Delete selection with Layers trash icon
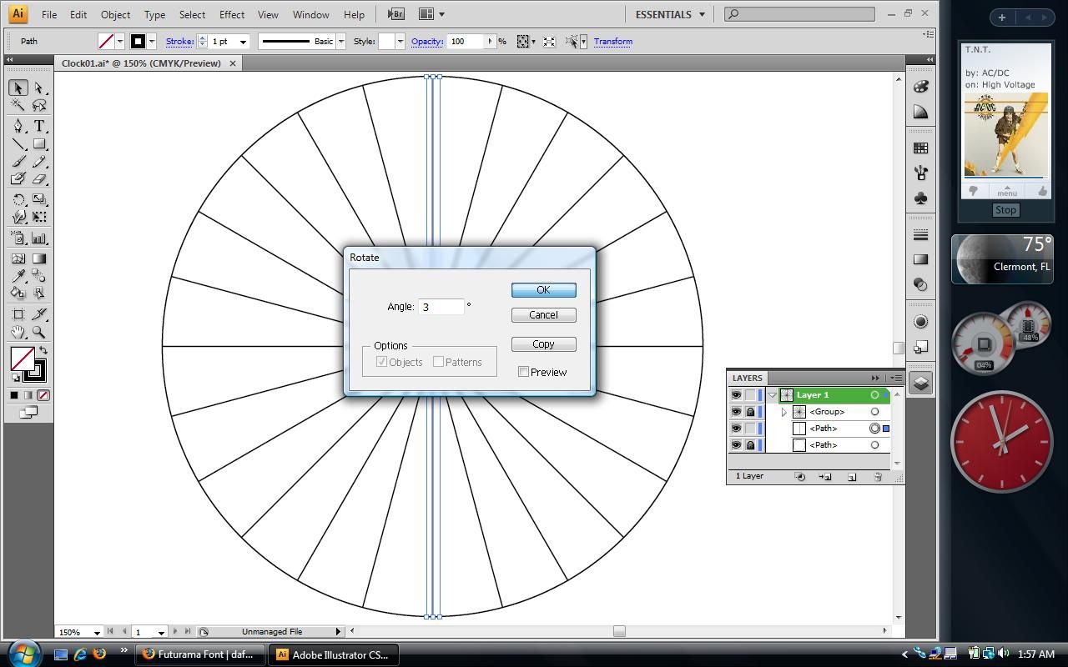Screen dimensions: 1068x667 (x=878, y=477)
